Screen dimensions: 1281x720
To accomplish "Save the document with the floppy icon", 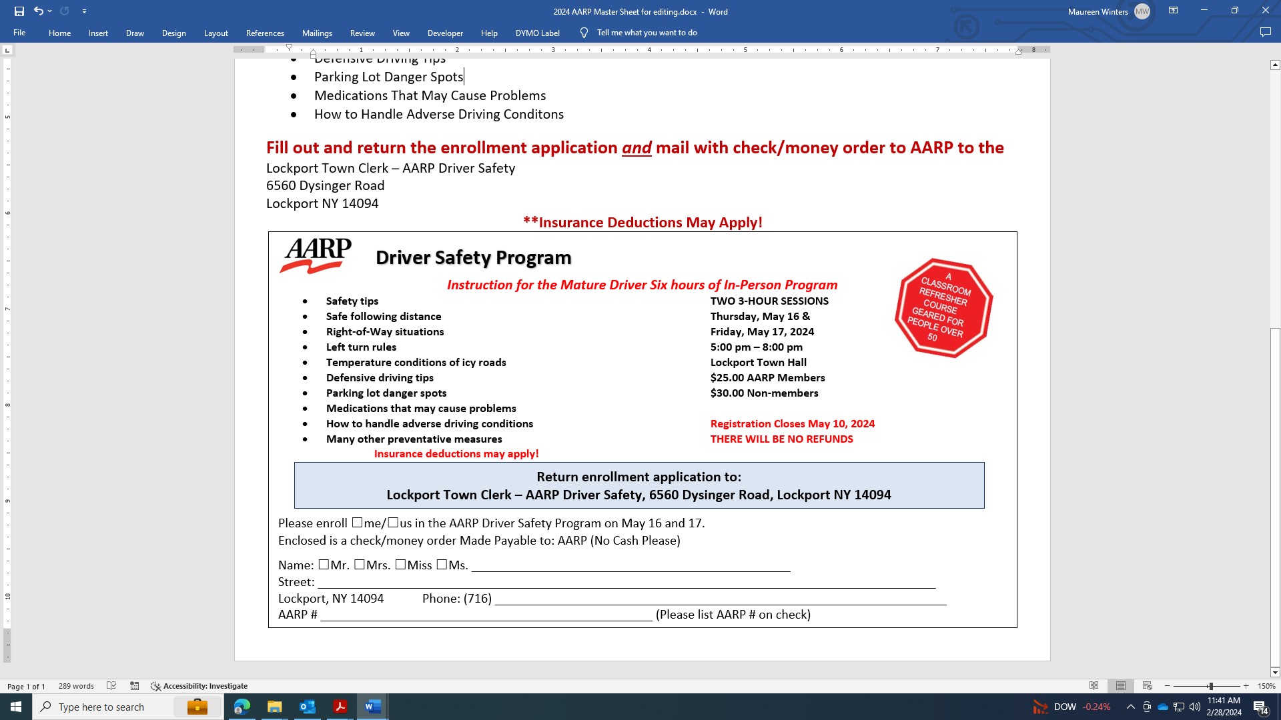I will [19, 11].
